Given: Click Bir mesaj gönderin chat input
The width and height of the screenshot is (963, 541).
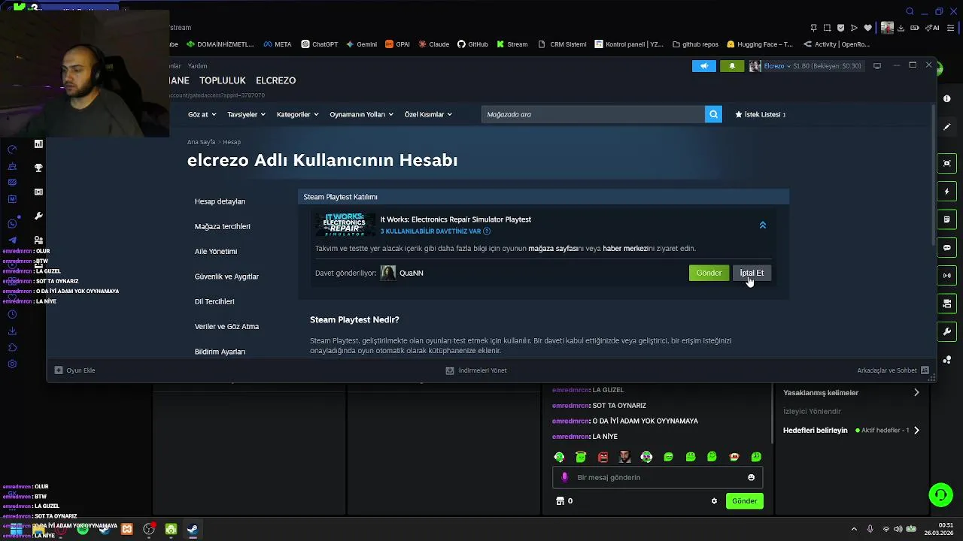Looking at the screenshot, I should (657, 477).
